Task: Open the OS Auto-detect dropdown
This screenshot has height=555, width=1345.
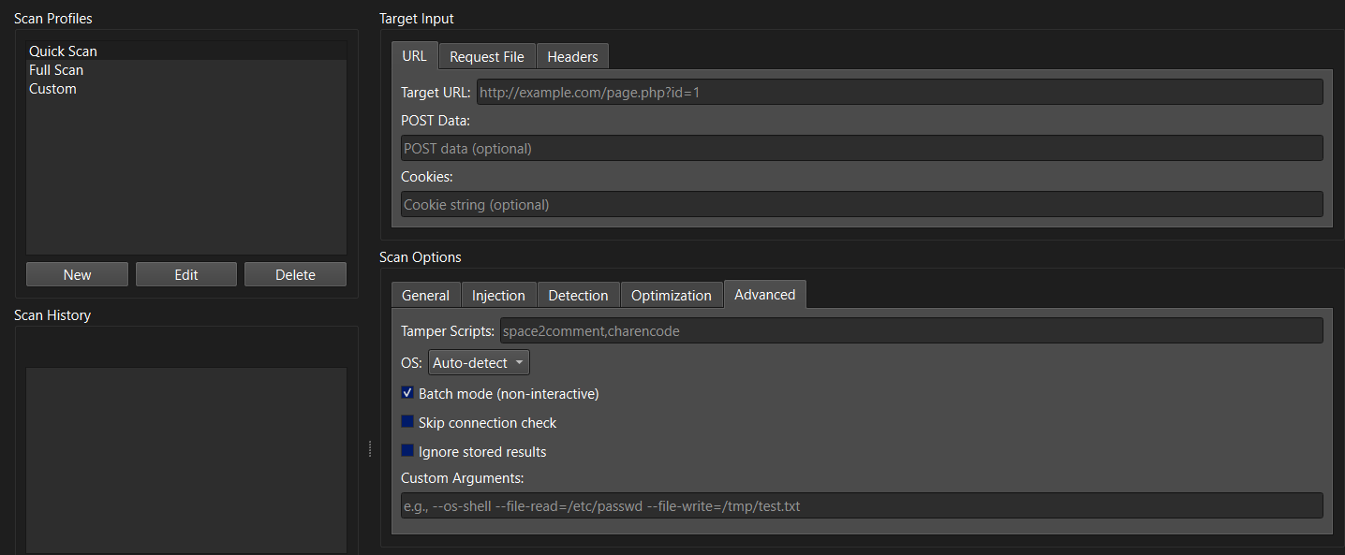Action: tap(479, 362)
